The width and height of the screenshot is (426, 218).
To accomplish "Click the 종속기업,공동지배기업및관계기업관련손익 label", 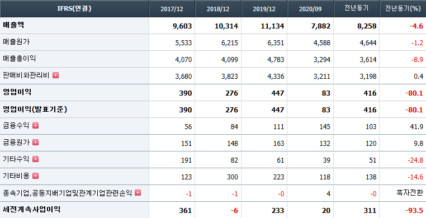I will (x=68, y=193).
